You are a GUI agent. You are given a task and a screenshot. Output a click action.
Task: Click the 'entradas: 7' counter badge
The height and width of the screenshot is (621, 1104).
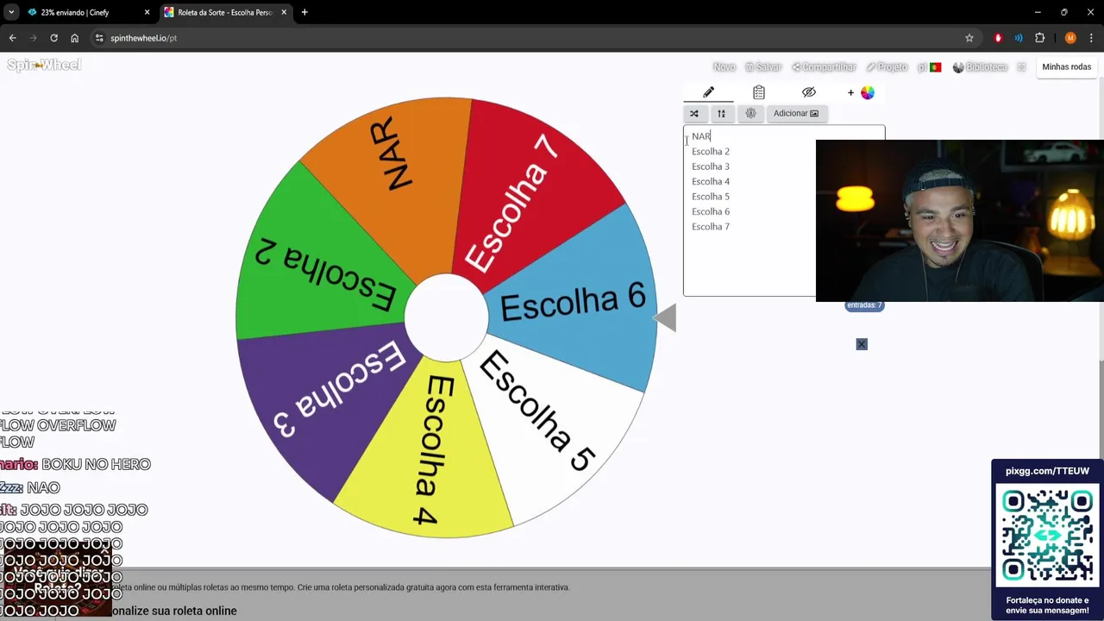(x=864, y=305)
